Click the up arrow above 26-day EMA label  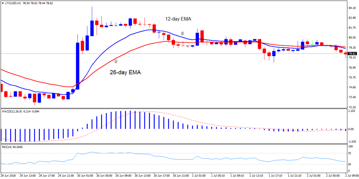[x=116, y=61]
